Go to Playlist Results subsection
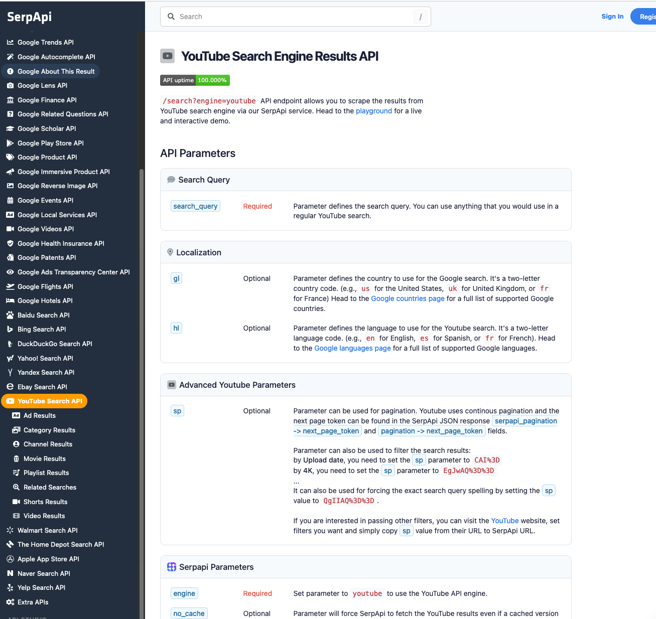Image resolution: width=656 pixels, height=619 pixels. [46, 473]
